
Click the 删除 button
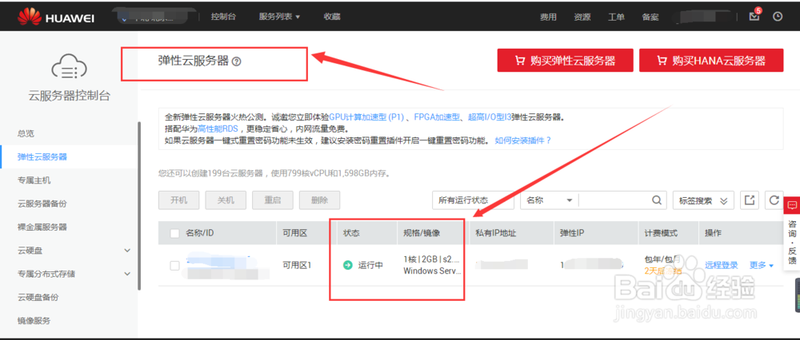tap(320, 200)
